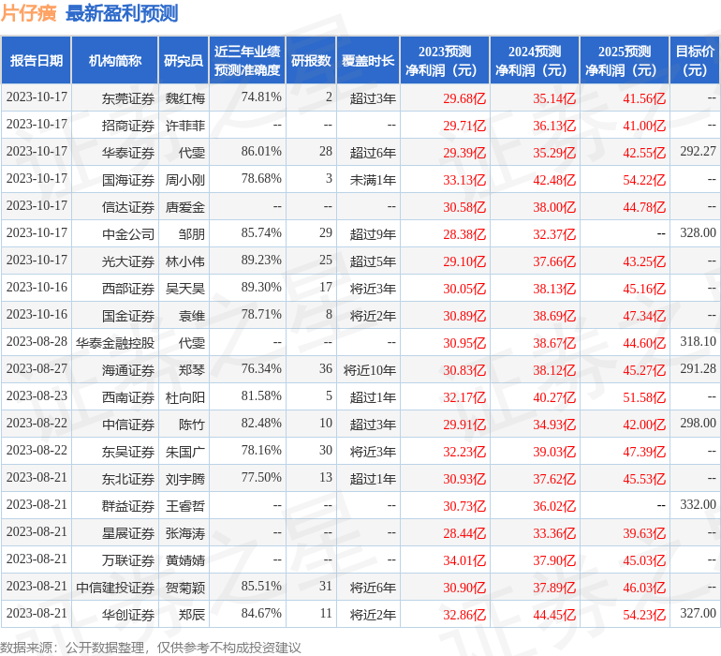Click researcher 邹朋

[192, 234]
